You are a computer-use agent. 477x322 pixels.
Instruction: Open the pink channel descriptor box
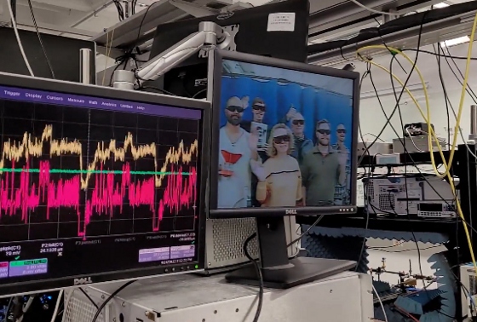(4, 270)
